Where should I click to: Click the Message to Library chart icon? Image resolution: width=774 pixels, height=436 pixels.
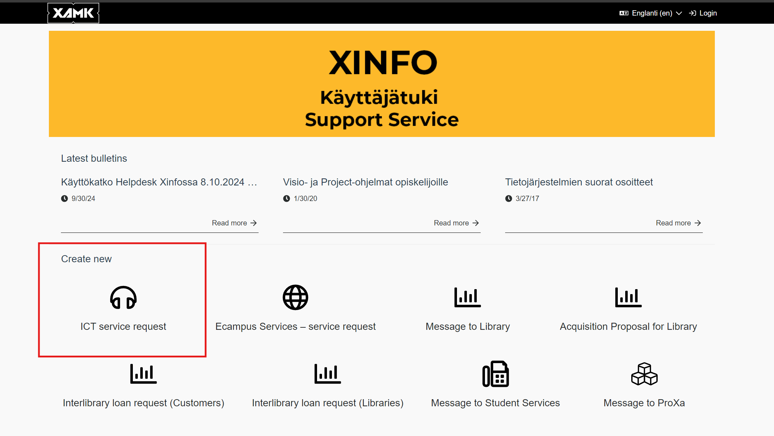tap(467, 297)
